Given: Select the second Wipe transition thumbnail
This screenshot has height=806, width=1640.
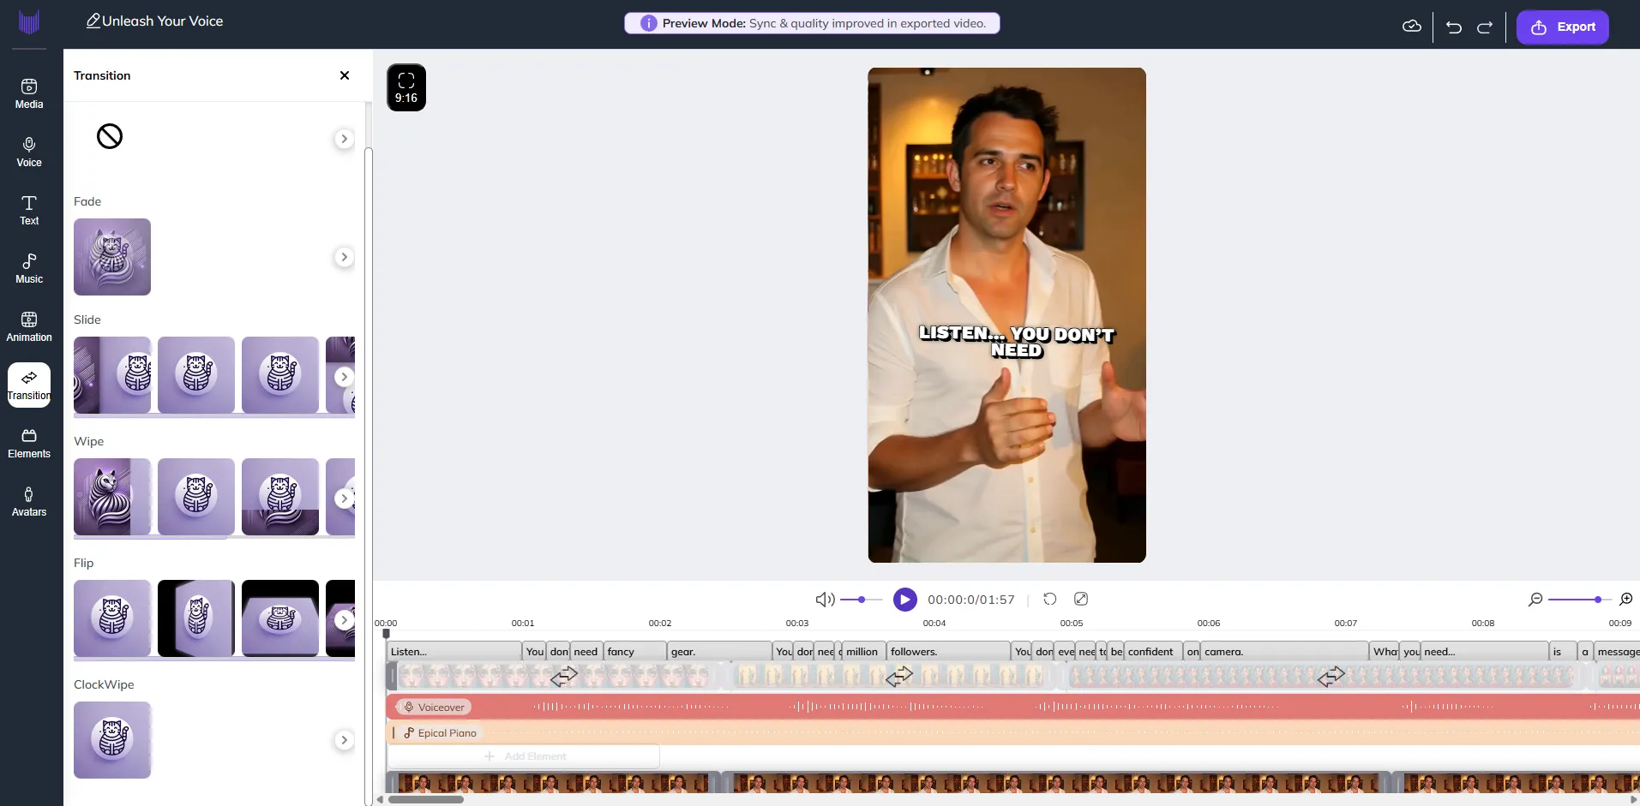Looking at the screenshot, I should [196, 497].
